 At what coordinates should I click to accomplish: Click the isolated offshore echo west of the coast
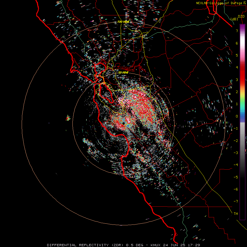[x=68, y=118]
